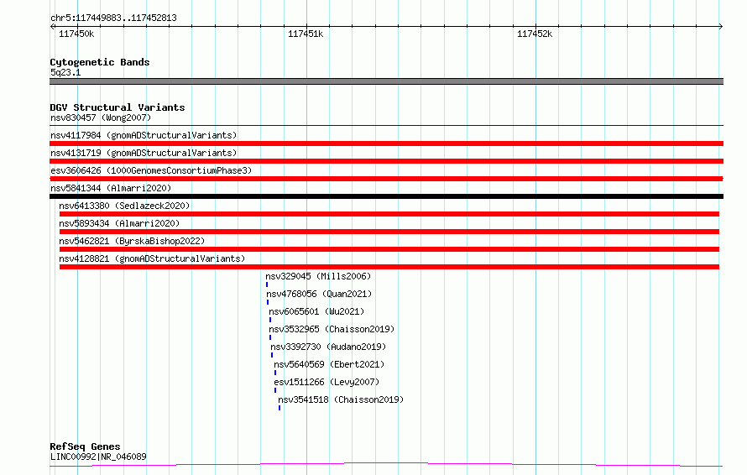Select the nsv4117984 gnomAD variant red bar
Viewport: 747px width, 475px height.
click(386, 144)
